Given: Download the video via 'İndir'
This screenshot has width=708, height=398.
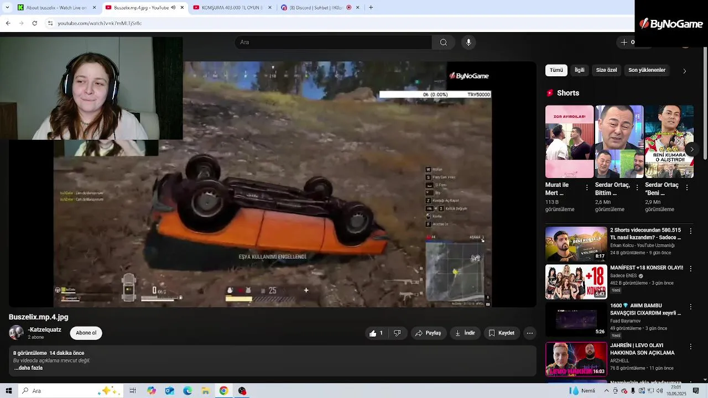Looking at the screenshot, I should pyautogui.click(x=465, y=333).
